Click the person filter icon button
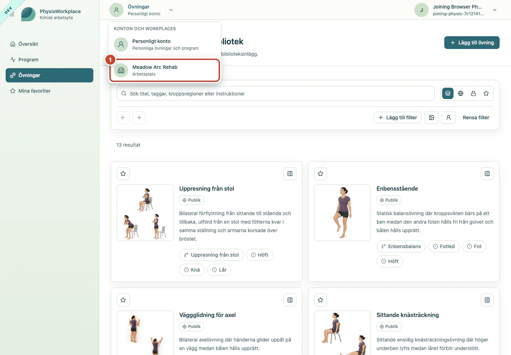Image resolution: width=511 pixels, height=355 pixels. pos(449,118)
